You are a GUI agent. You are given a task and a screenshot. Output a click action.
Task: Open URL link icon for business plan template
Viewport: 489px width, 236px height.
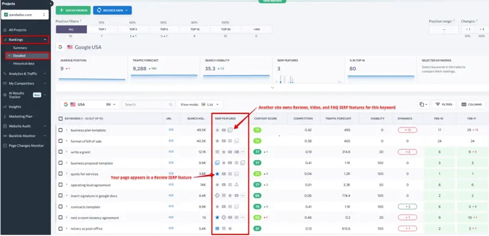pyautogui.click(x=171, y=129)
